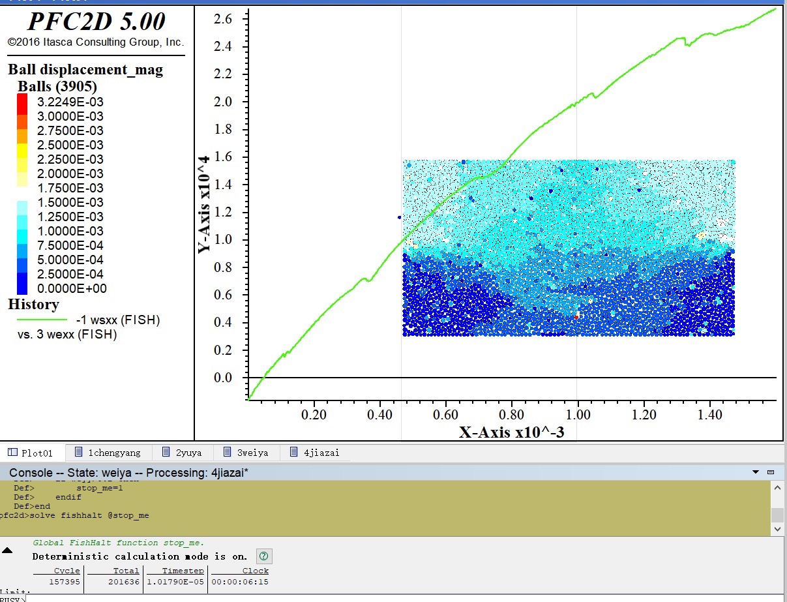This screenshot has height=602, width=787.
Task: Click the total value 201636
Action: (x=124, y=582)
